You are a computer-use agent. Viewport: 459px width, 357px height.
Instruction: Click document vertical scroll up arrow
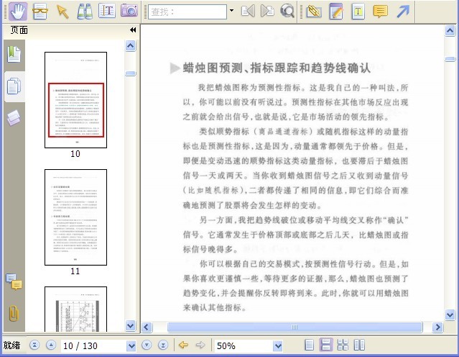pyautogui.click(x=450, y=30)
